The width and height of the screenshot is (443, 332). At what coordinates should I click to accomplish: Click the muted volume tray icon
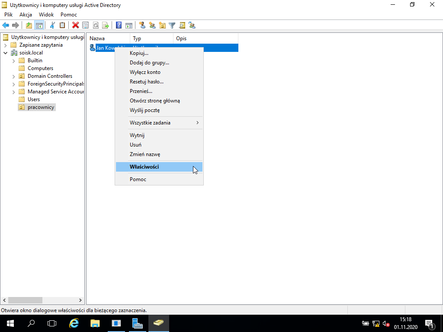pos(386,323)
